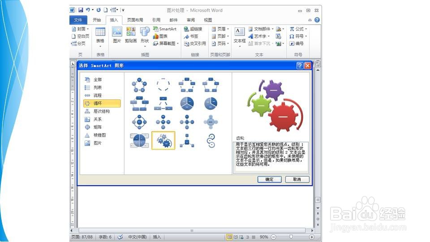Confirm with the 确定 button

pyautogui.click(x=269, y=179)
